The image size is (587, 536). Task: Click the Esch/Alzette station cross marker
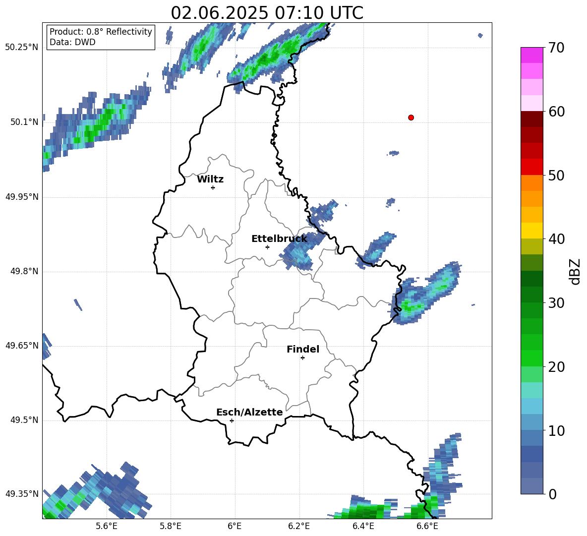(232, 420)
